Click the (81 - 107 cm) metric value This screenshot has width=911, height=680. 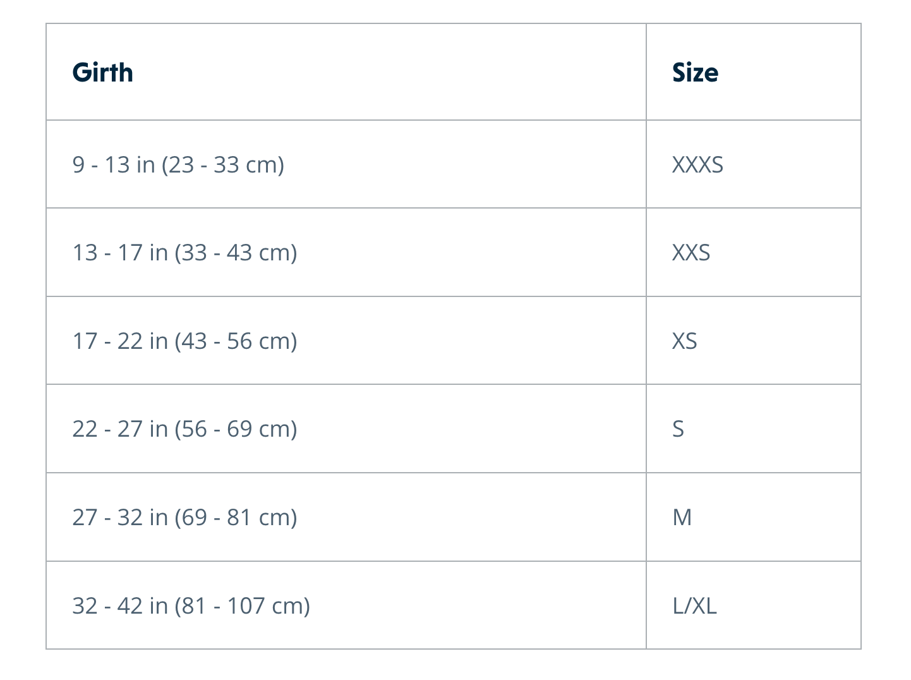pyautogui.click(x=243, y=606)
